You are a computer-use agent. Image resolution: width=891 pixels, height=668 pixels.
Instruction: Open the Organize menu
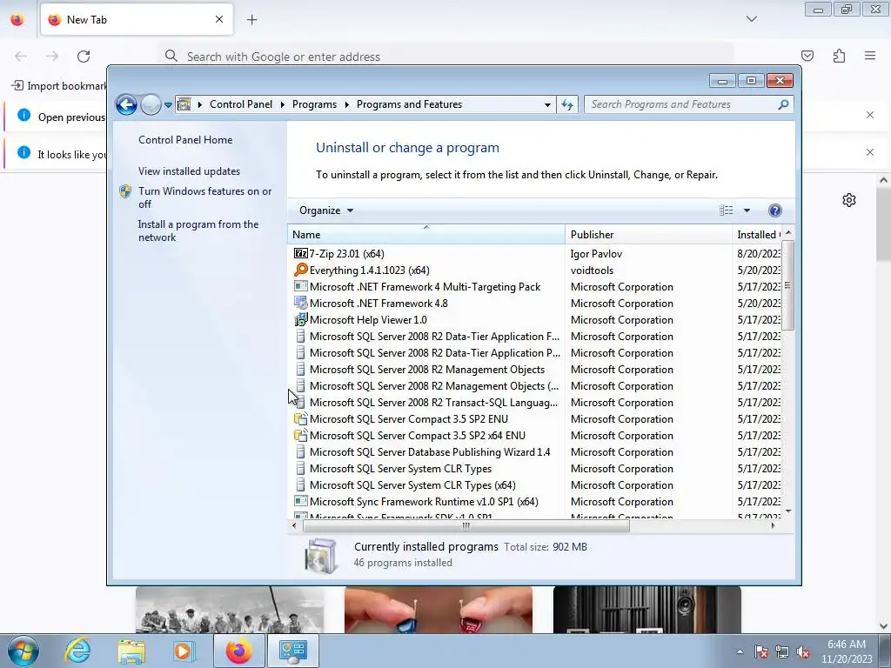coord(326,210)
